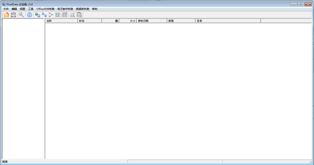
Task: Select the details grid view icon
Action: pyautogui.click(x=64, y=15)
